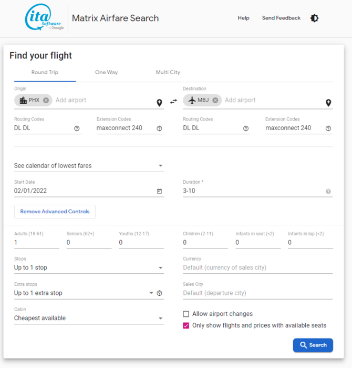Click the Adults (18-61) count field
352x368 pixels.
[x=37, y=243]
